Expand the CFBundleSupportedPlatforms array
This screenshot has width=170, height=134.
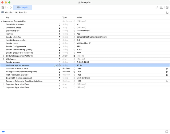(x=4, y=56)
